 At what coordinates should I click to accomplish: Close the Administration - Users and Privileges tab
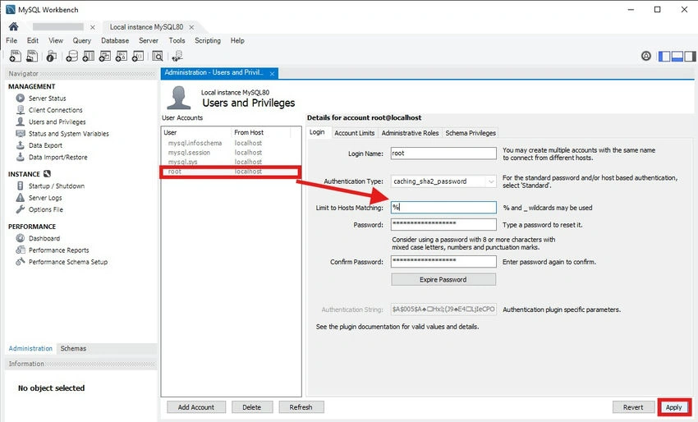pos(272,73)
